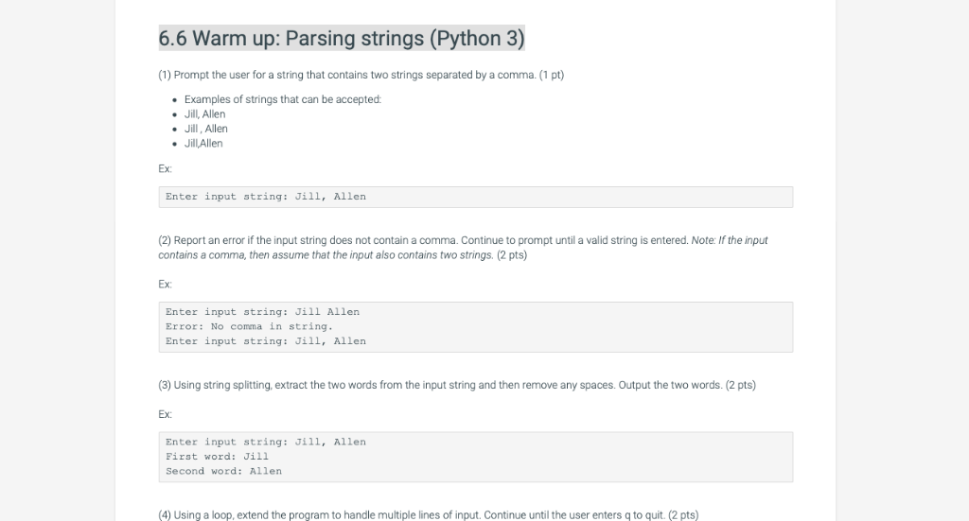Viewport: 969px width, 521px height.
Task: Click the "Enter input string: Jill Allen" code line
Action: [x=262, y=311]
